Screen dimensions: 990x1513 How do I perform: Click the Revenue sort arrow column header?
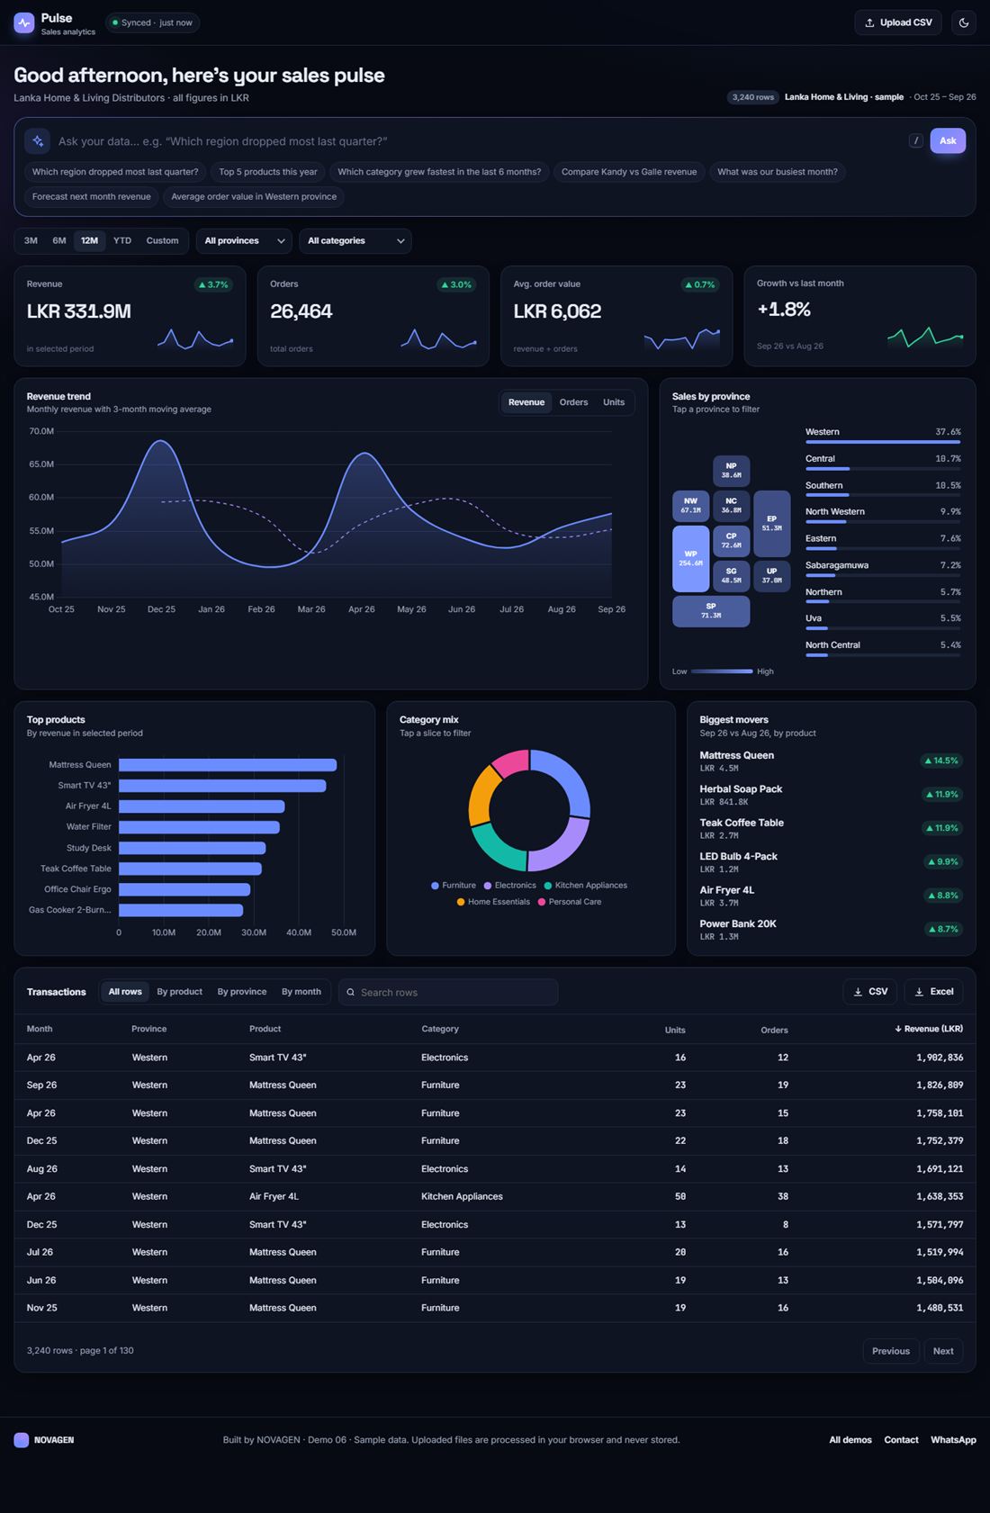click(x=929, y=1029)
